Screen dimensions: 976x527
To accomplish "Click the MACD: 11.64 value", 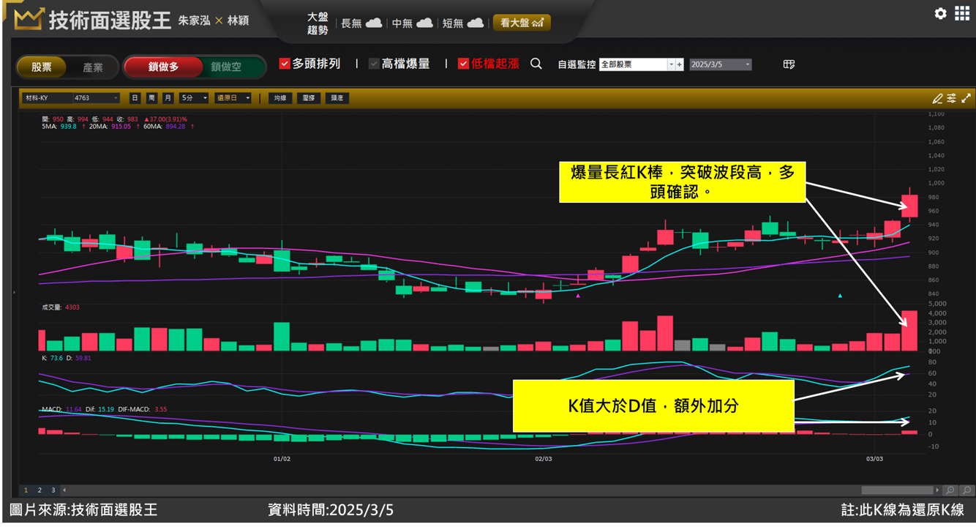I will (x=61, y=409).
